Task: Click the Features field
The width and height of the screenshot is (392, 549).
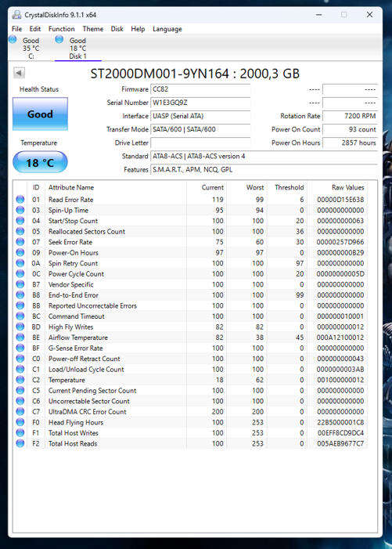Action: (264, 169)
